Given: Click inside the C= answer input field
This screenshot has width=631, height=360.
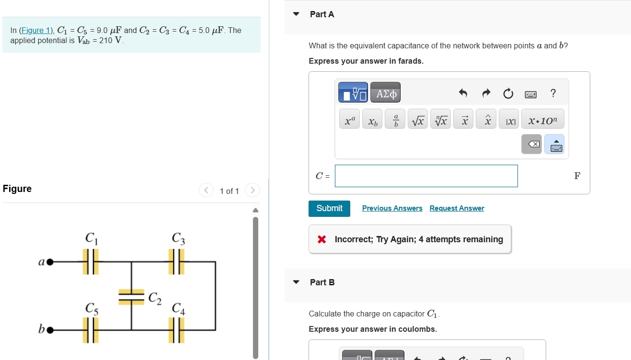Looking at the screenshot, I should pyautogui.click(x=426, y=176).
